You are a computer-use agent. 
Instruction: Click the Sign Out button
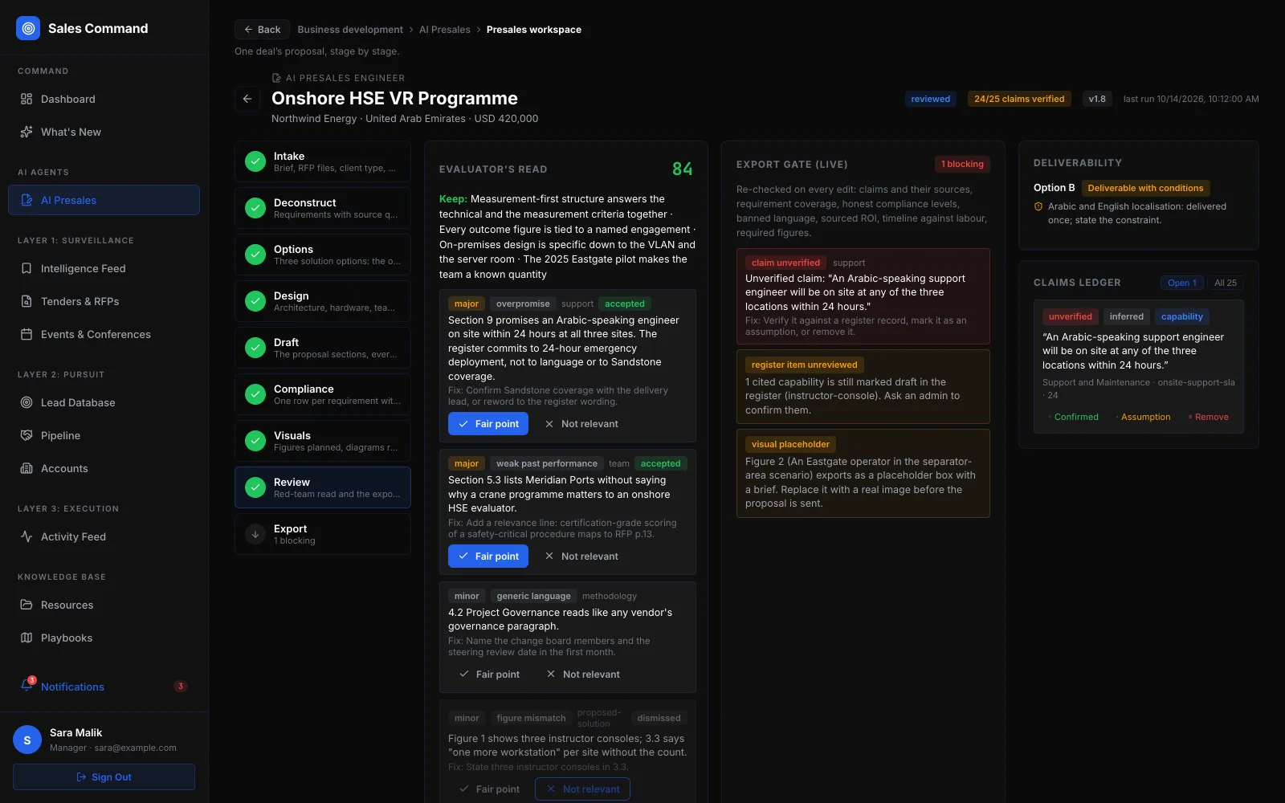(x=104, y=777)
